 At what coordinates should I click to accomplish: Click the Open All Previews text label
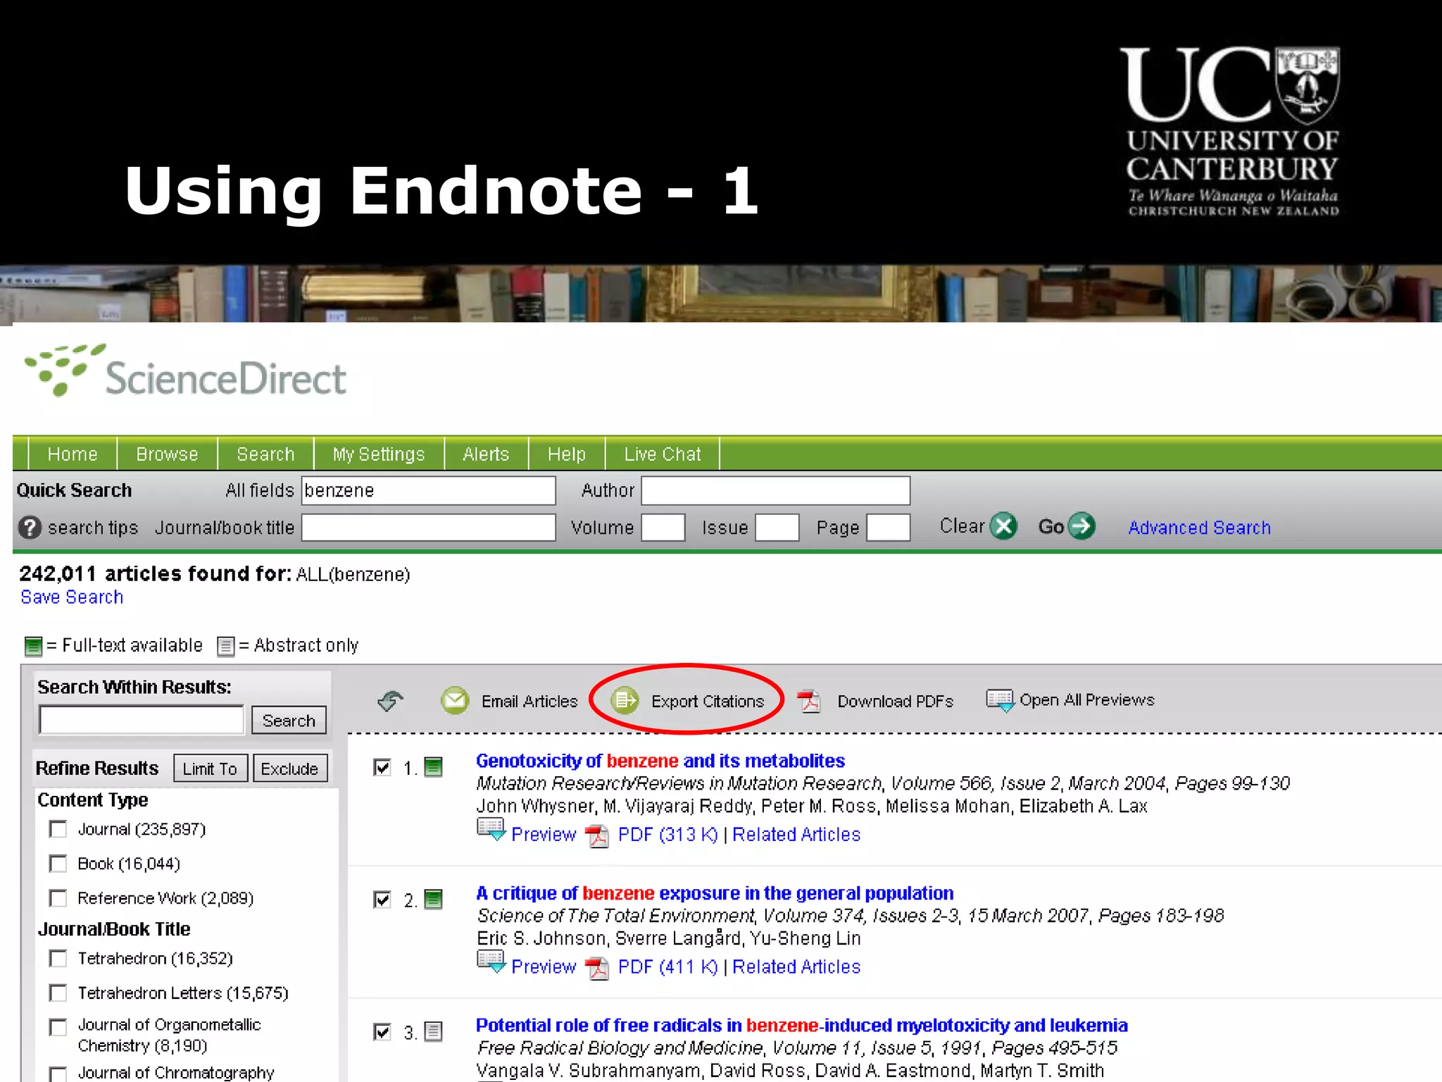click(x=1087, y=700)
